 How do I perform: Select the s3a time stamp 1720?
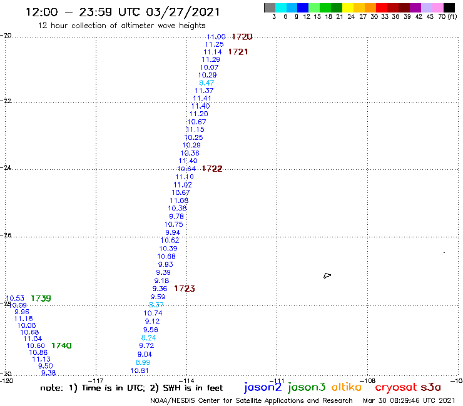click(x=242, y=37)
